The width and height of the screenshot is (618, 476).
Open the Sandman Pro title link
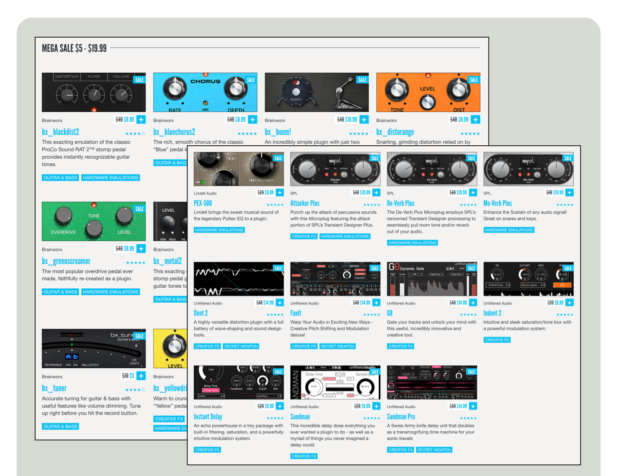[x=401, y=417]
